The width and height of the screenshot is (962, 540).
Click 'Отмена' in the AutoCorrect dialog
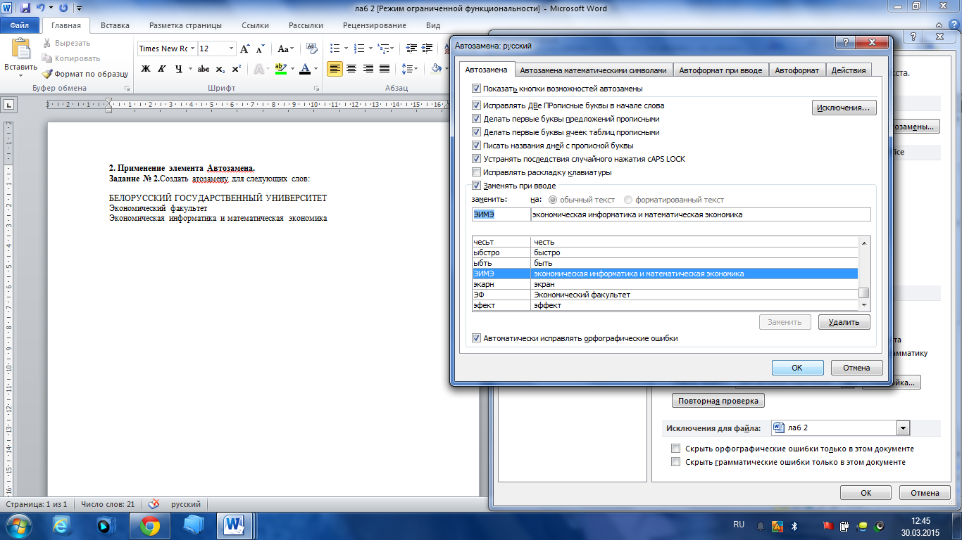856,368
